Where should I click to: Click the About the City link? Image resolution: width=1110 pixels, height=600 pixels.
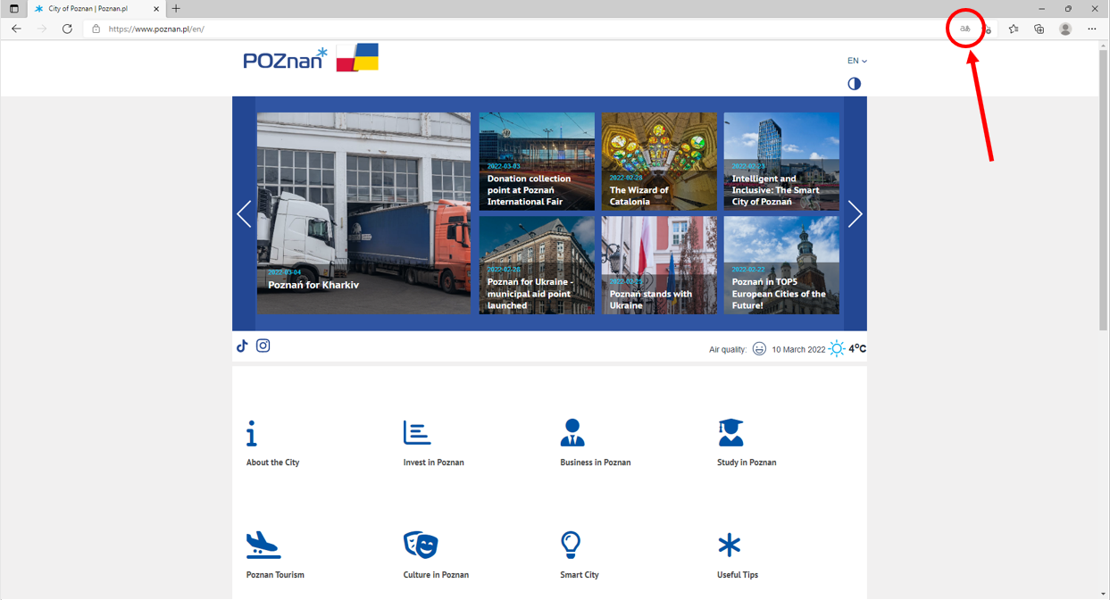tap(273, 462)
